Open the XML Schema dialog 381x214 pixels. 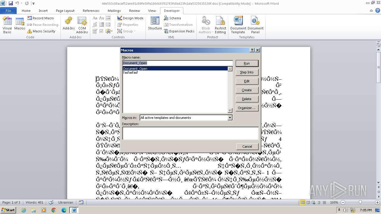172,18
